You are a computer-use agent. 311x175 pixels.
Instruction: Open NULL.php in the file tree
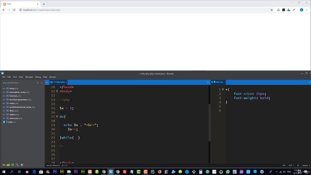click(14, 111)
